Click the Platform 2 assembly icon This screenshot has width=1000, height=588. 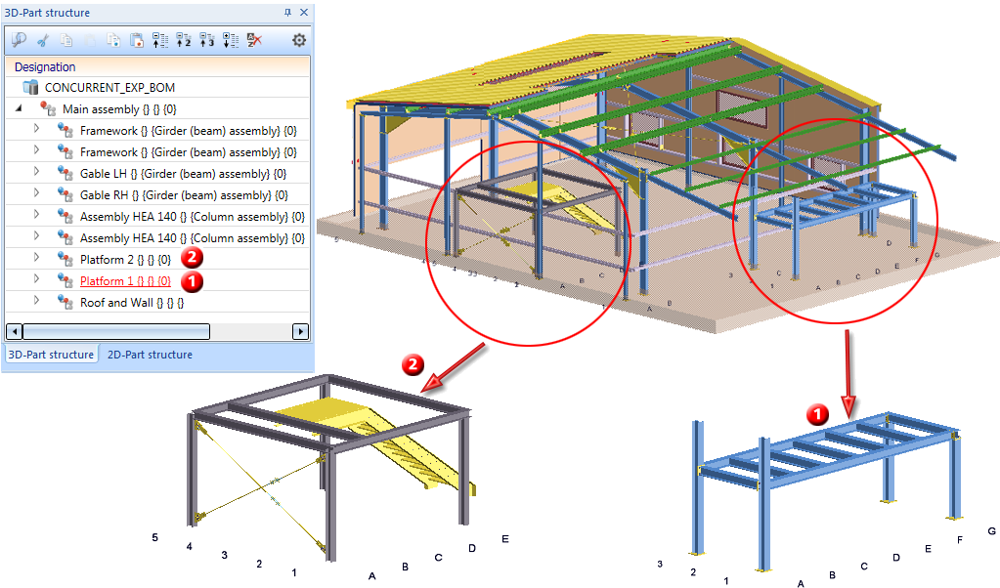pos(65,259)
